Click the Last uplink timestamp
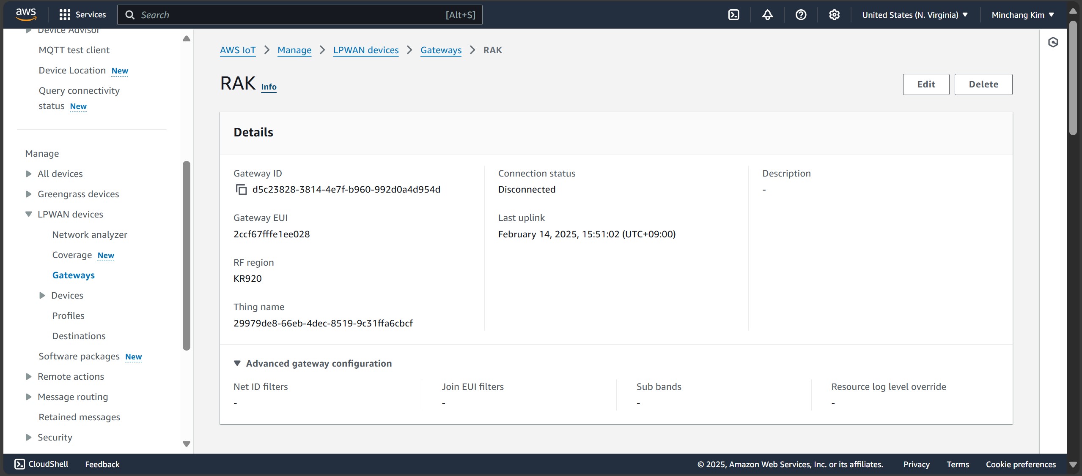 point(587,234)
